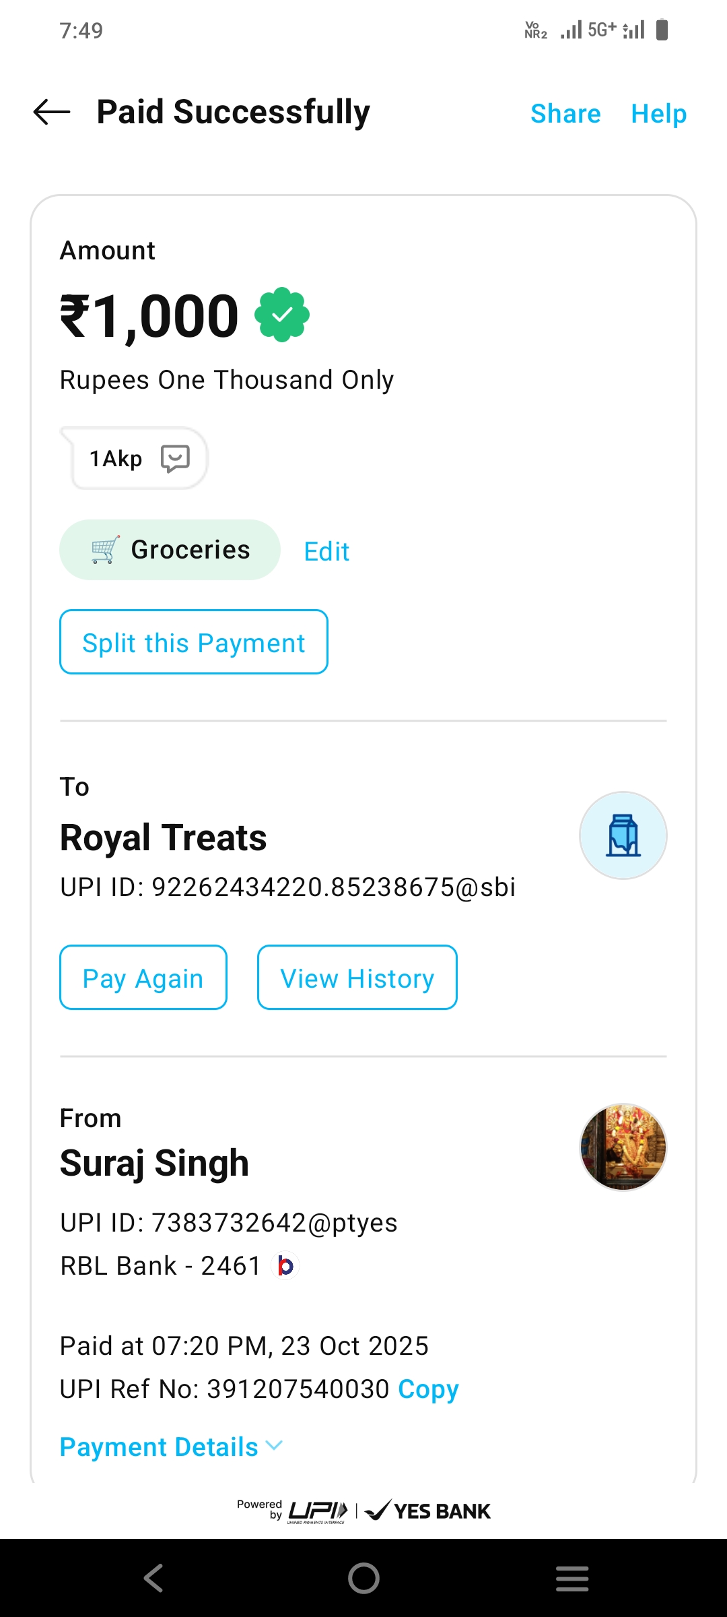The height and width of the screenshot is (1617, 727).
Task: Tap the shopping cart Groceries icon
Action: 105,550
